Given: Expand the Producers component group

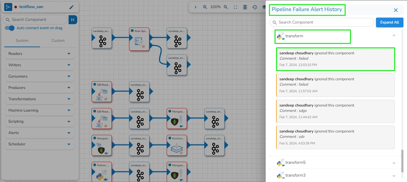Looking at the screenshot, I should point(40,88).
